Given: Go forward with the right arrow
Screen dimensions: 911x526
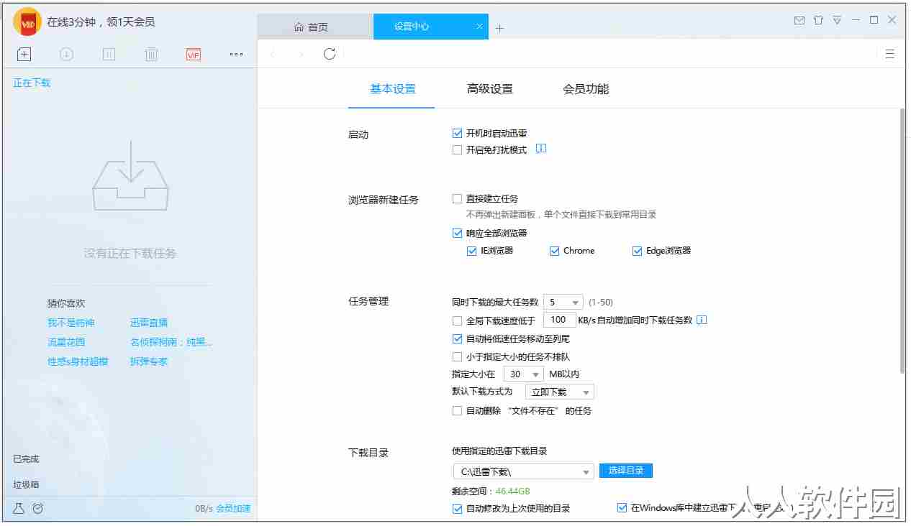Looking at the screenshot, I should (301, 54).
